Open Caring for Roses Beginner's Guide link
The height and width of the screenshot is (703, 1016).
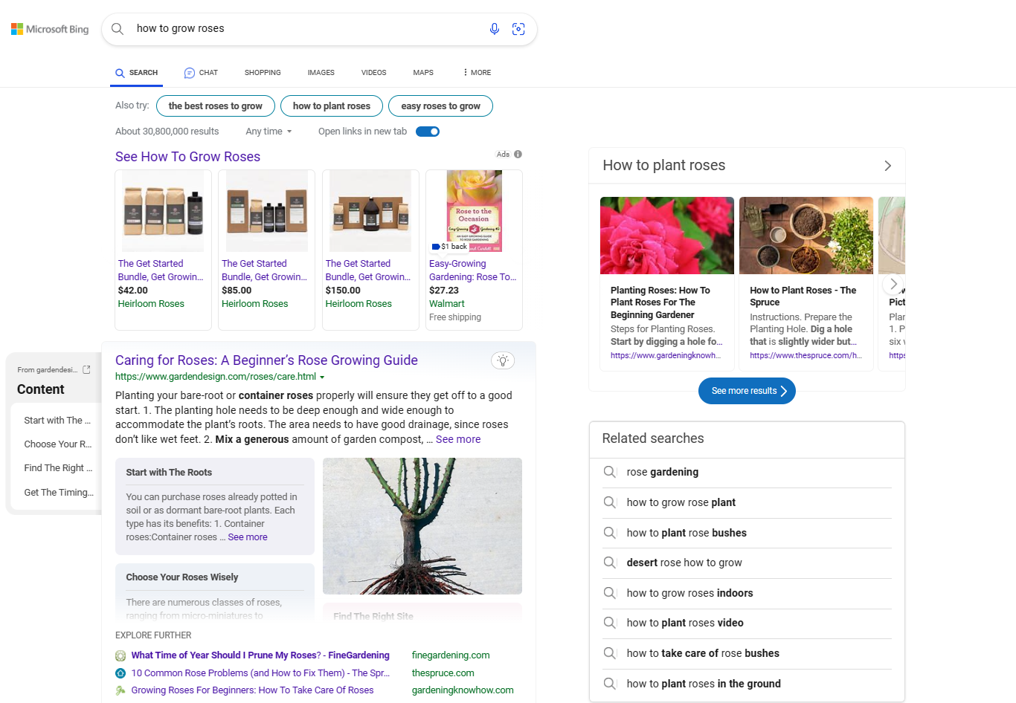(266, 360)
